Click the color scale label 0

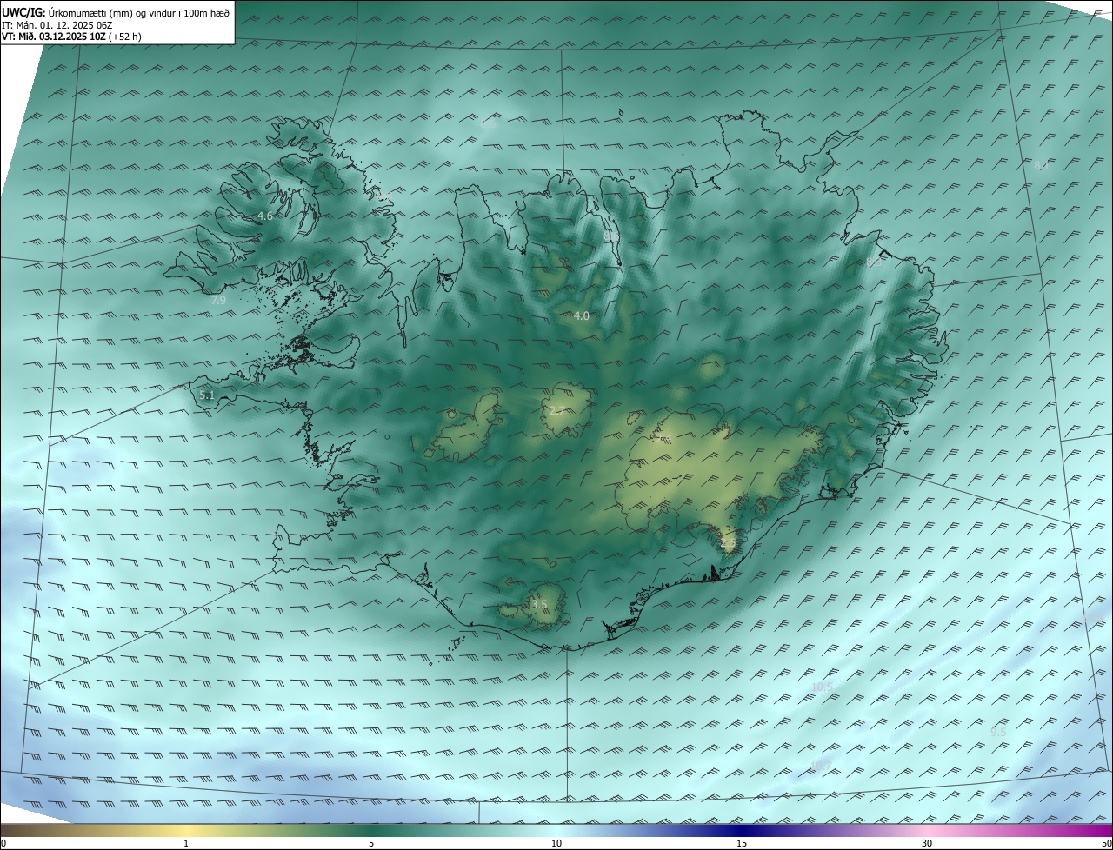click(x=3, y=844)
